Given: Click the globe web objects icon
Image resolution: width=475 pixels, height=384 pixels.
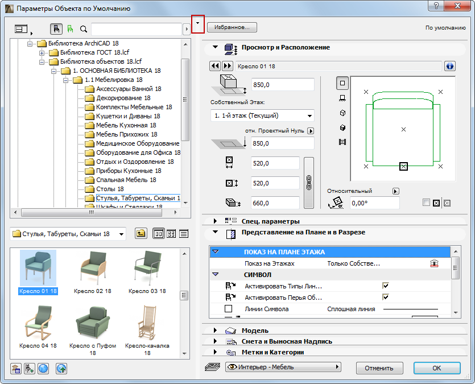Looking at the screenshot, I should [43, 368].
